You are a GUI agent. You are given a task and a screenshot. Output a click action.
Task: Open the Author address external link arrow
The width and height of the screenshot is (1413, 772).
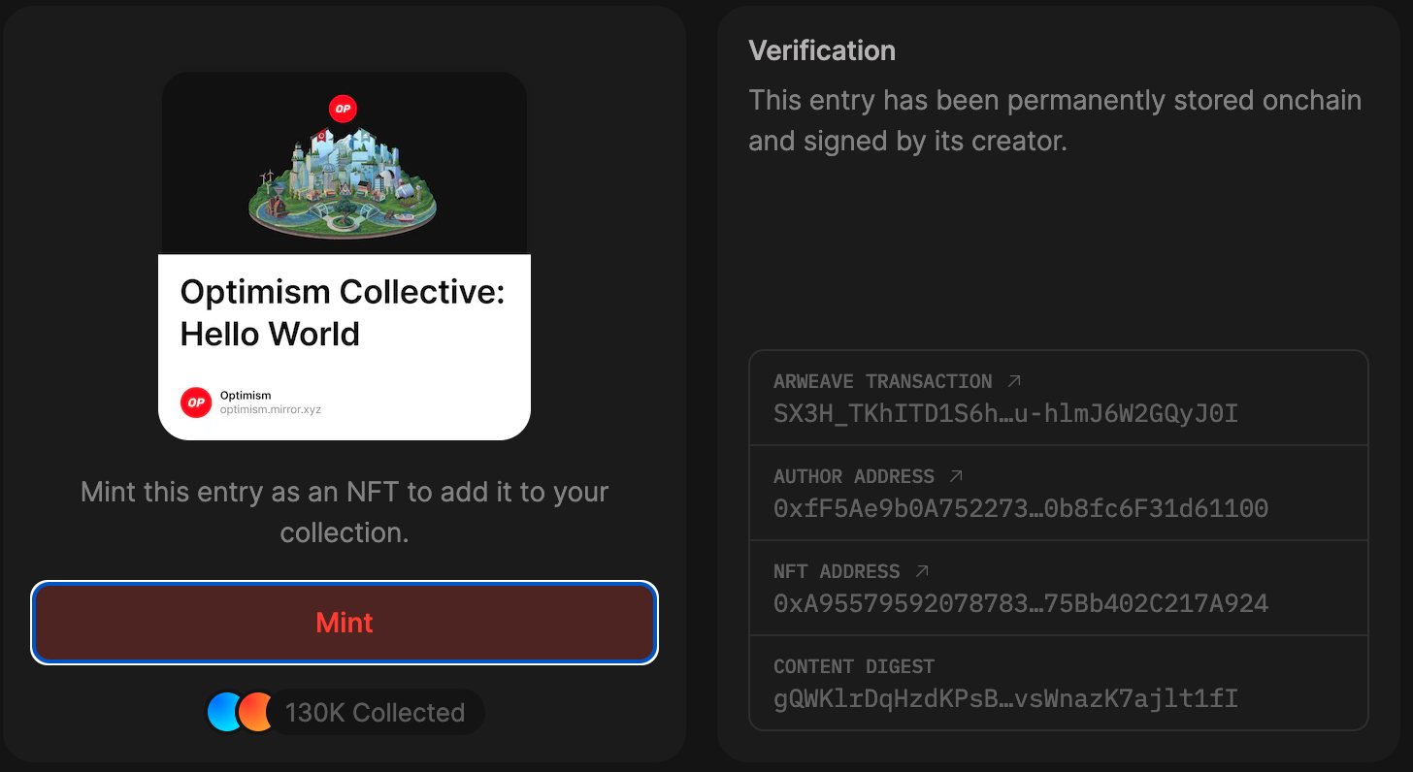point(954,475)
